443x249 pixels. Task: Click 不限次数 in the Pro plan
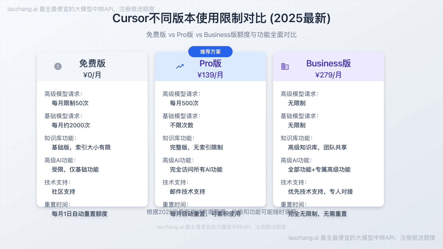[182, 125]
